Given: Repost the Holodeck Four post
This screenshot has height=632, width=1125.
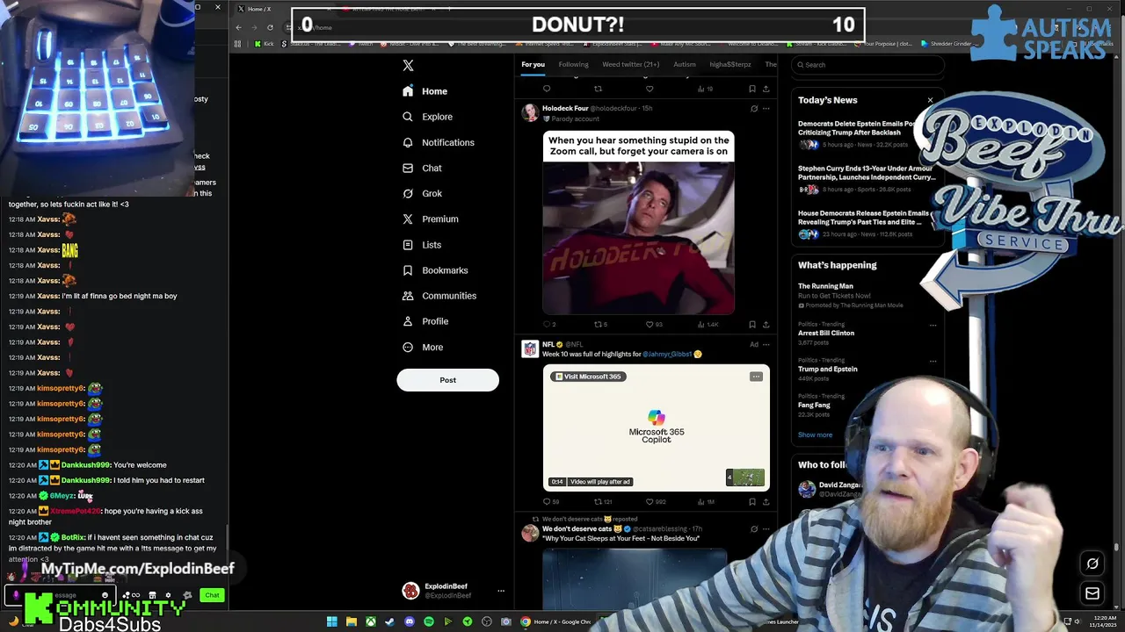Looking at the screenshot, I should tap(598, 324).
